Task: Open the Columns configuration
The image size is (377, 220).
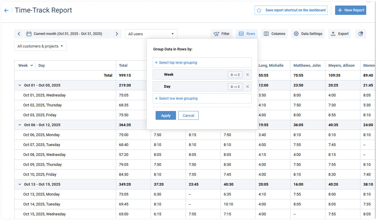Action: tap(274, 34)
